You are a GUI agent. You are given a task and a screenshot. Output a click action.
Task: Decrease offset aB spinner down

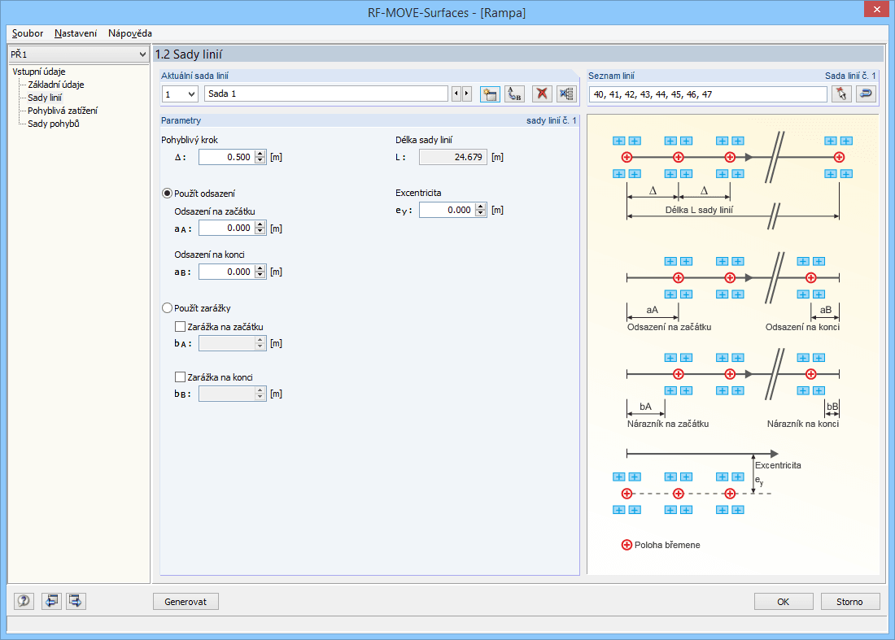click(x=260, y=275)
